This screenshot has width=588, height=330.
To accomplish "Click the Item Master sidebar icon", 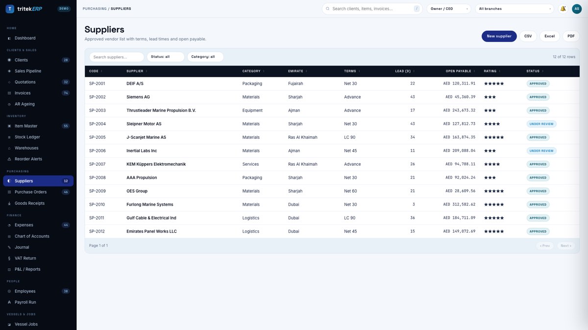I will coord(9,126).
